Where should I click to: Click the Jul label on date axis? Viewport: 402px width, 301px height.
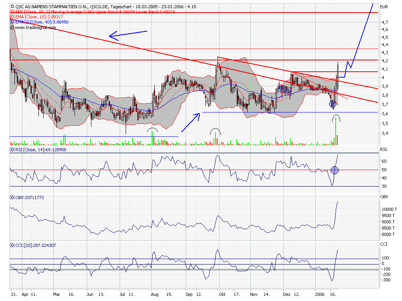point(122,295)
